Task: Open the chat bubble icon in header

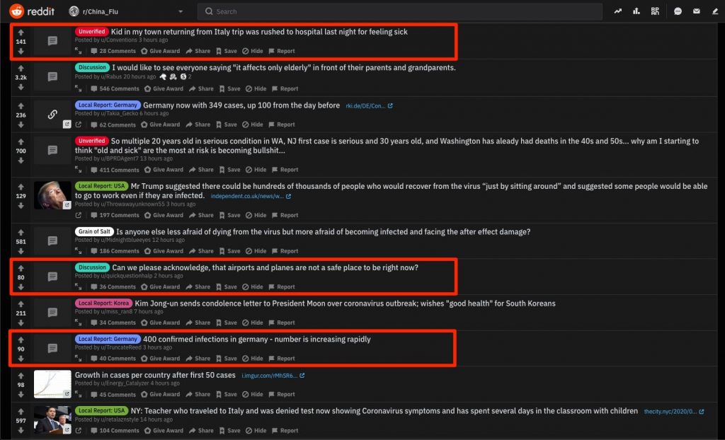Action: pyautogui.click(x=678, y=11)
